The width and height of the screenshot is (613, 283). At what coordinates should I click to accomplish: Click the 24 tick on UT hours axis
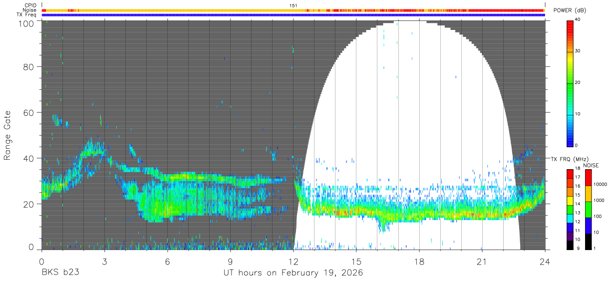coord(545,262)
